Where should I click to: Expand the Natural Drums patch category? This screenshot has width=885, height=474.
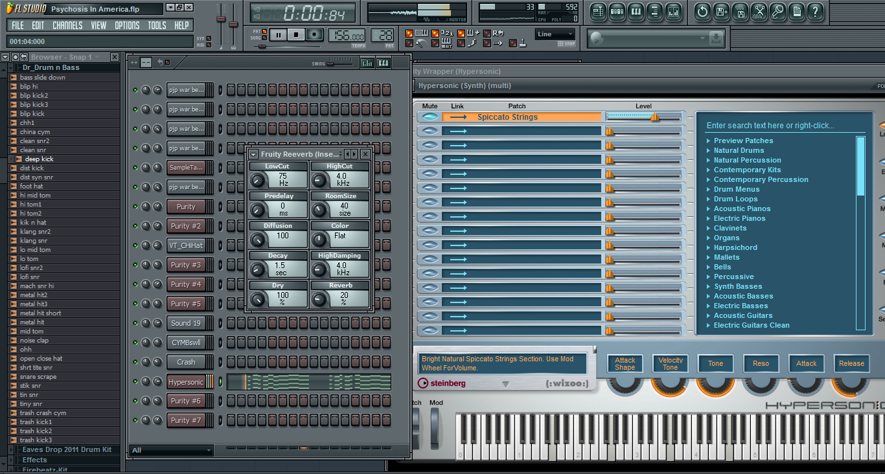click(x=739, y=150)
